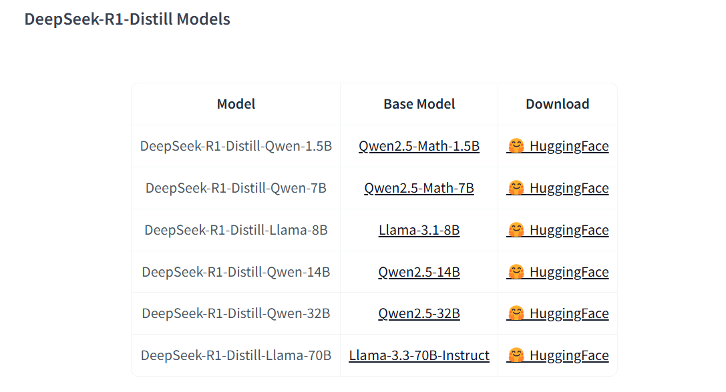
Task: Click the DeepSeek-R1-Distill-Llama-8B model name
Action: click(236, 230)
